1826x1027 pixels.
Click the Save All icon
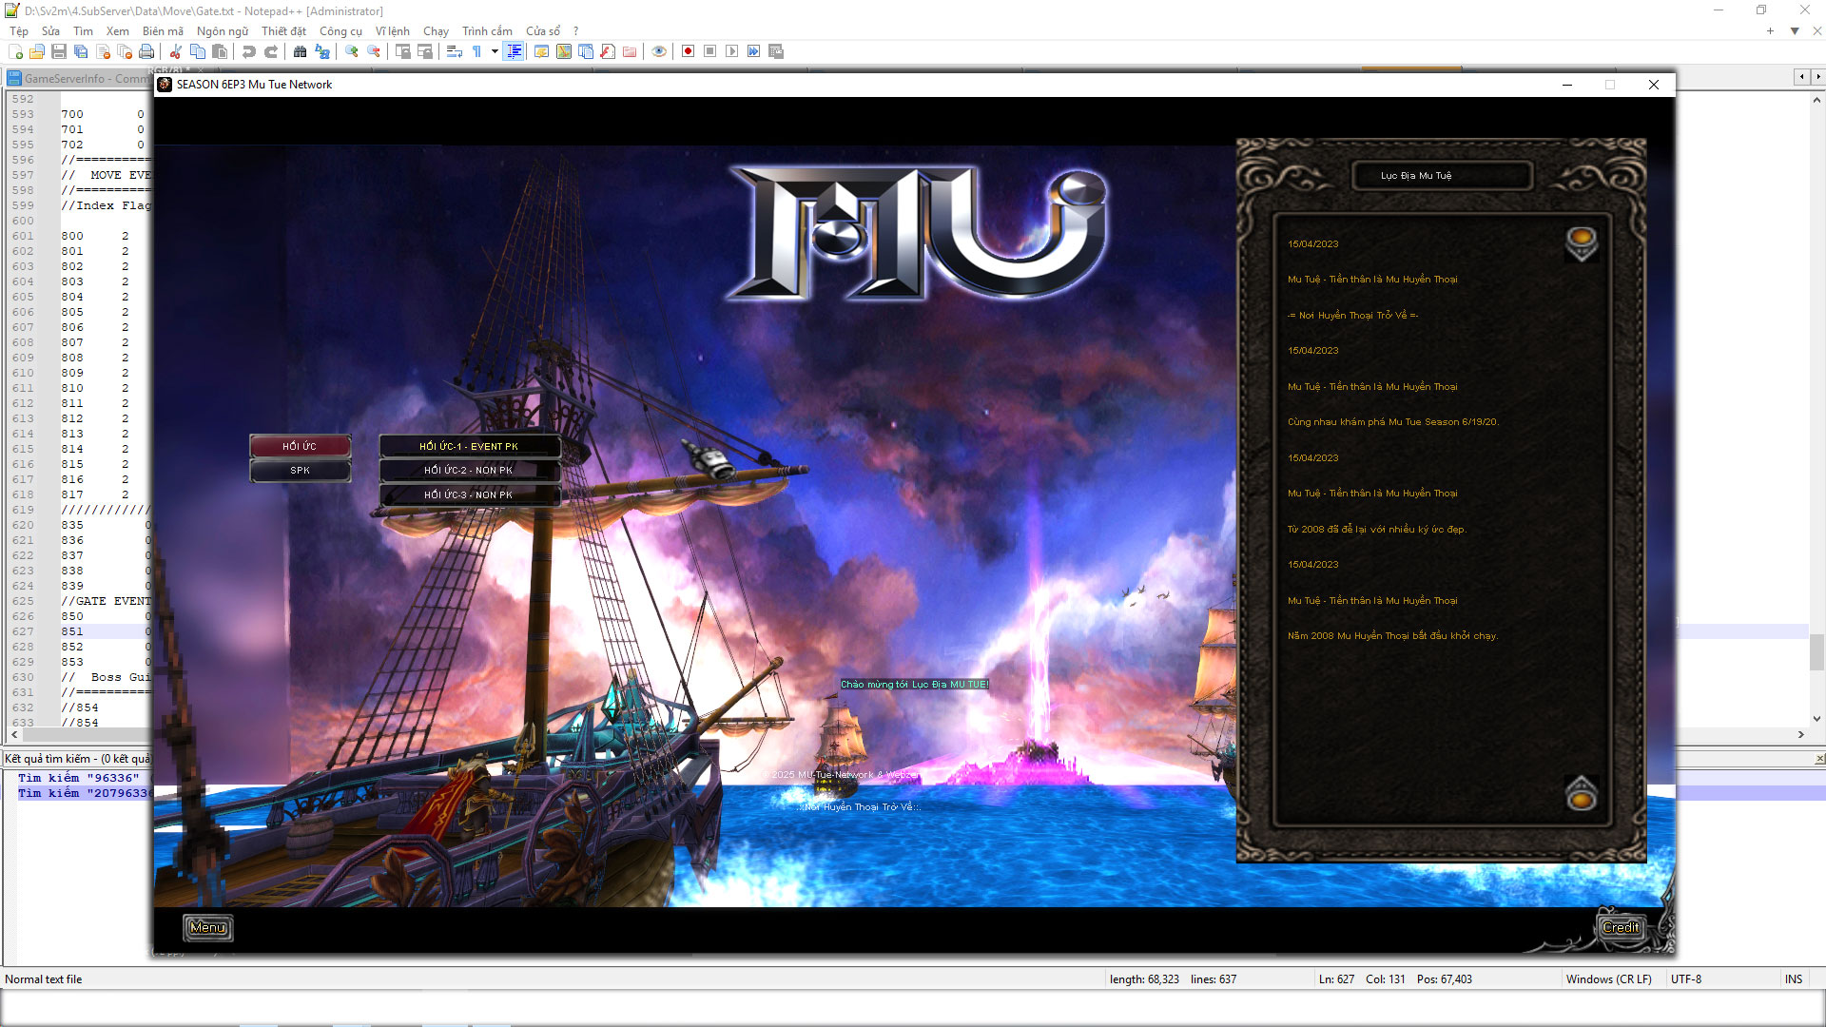coord(81,51)
